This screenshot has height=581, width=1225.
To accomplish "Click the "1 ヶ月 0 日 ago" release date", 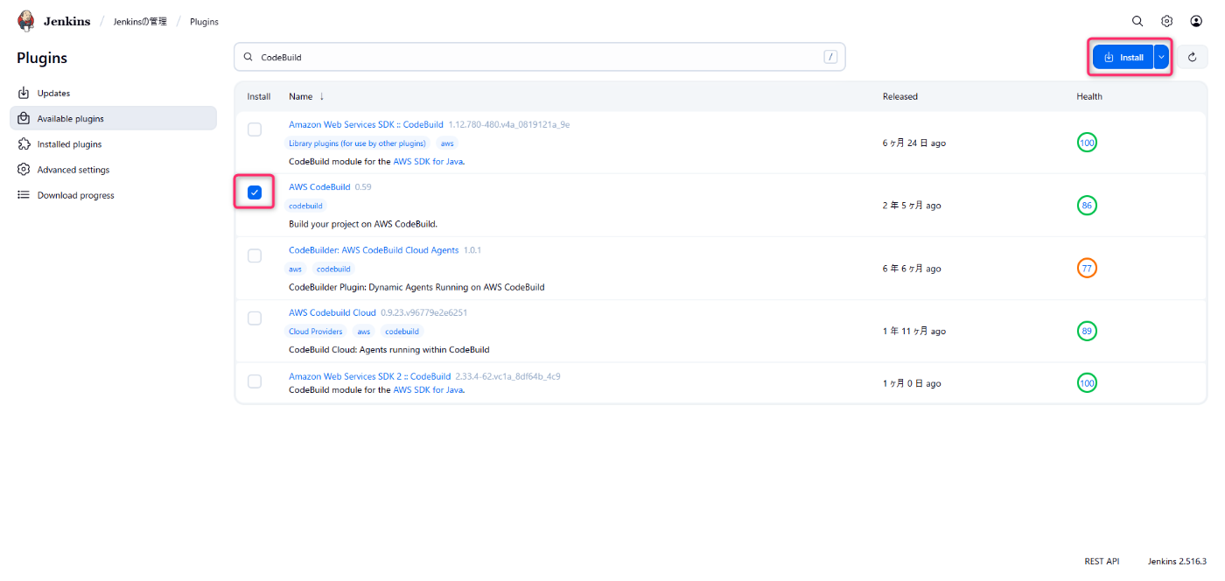I will [912, 383].
